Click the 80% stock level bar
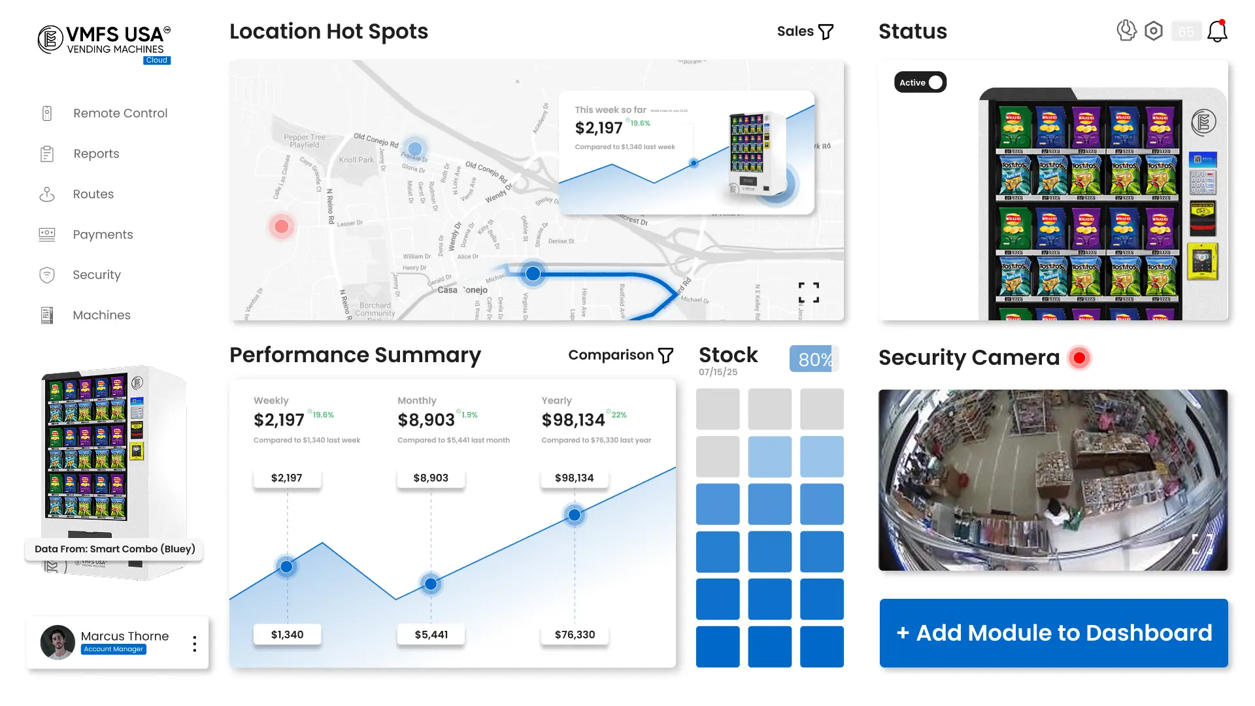The image size is (1255, 706). point(814,359)
